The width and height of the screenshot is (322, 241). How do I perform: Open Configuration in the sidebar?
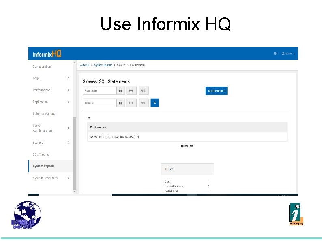tap(42, 66)
